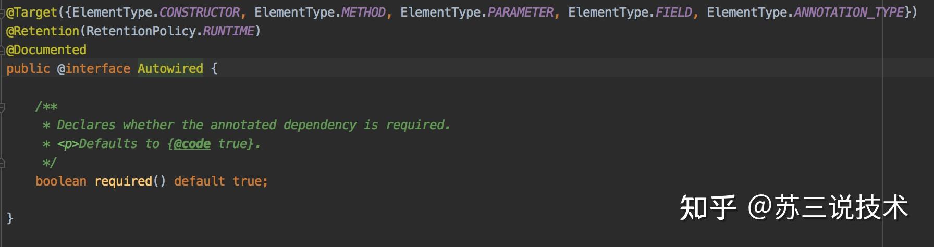Click the @Retention annotation
Image resolution: width=934 pixels, height=247 pixels.
coord(43,31)
